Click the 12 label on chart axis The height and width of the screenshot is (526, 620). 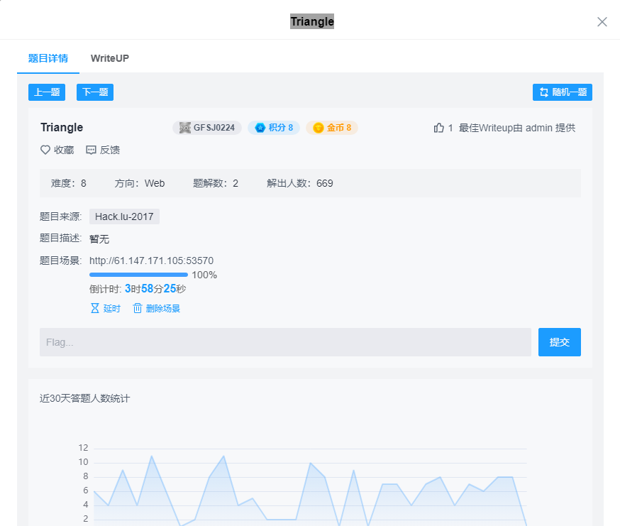[83, 448]
